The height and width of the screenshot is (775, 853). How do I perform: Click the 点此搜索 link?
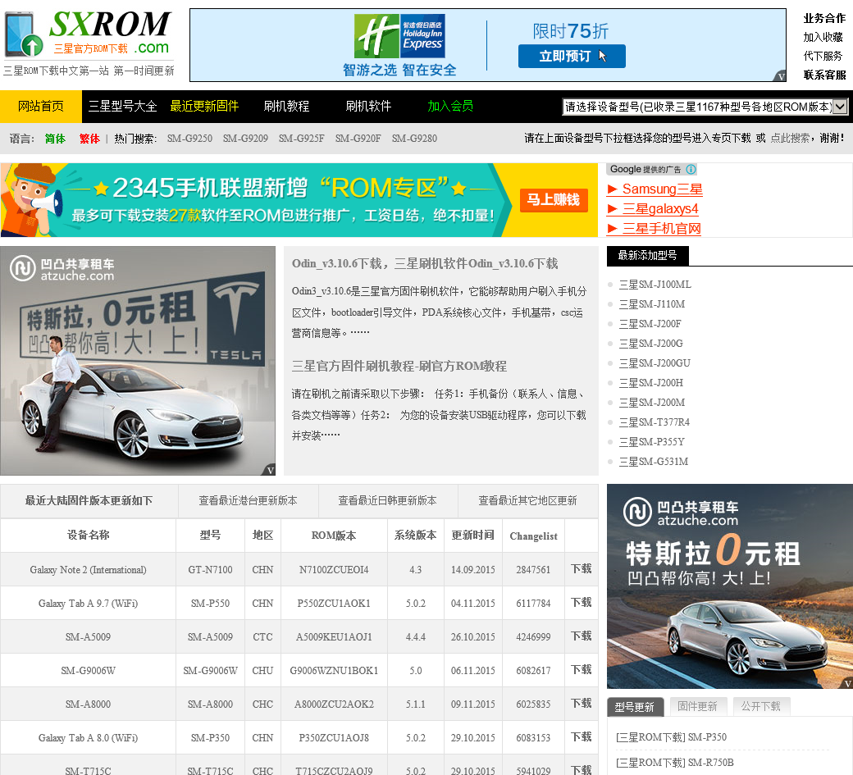pos(790,138)
